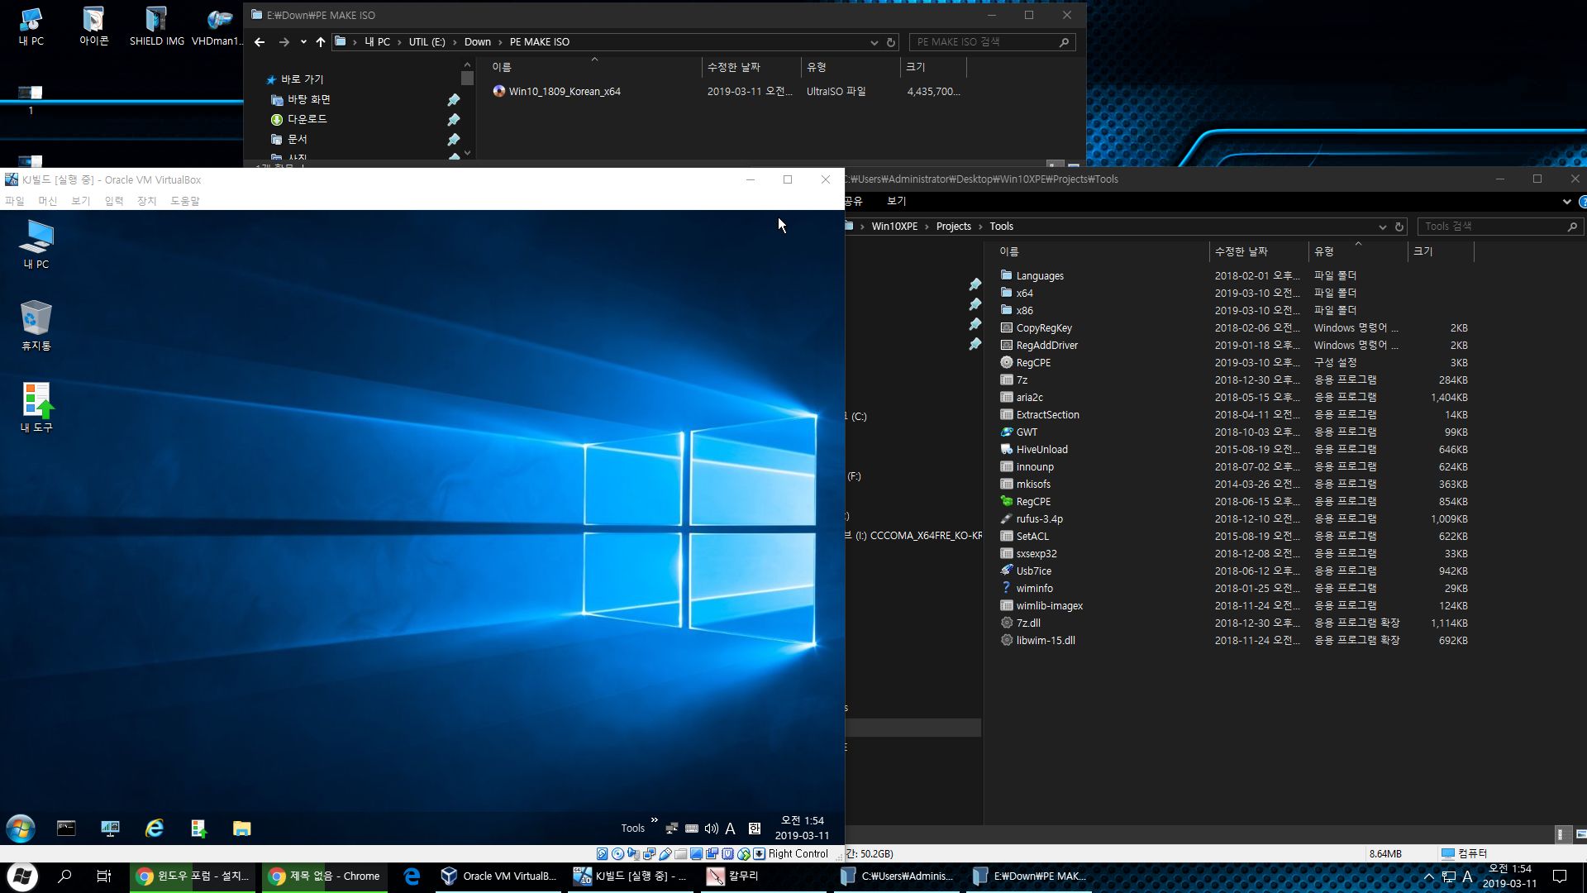Open Internet Explorer on guest taskbar
The width and height of the screenshot is (1587, 893).
tap(155, 828)
